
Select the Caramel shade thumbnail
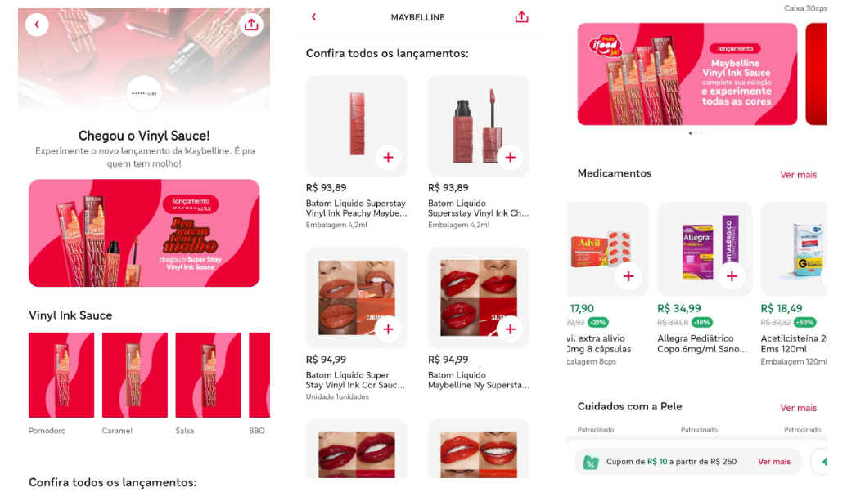[135, 375]
